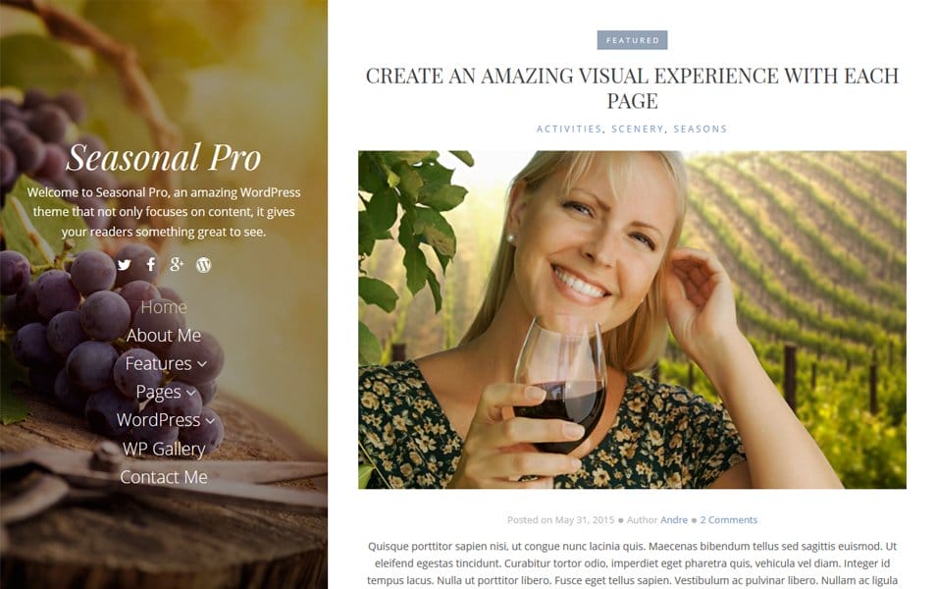Click the Seasonal Pro site title
Image resolution: width=936 pixels, height=589 pixels.
click(x=164, y=158)
